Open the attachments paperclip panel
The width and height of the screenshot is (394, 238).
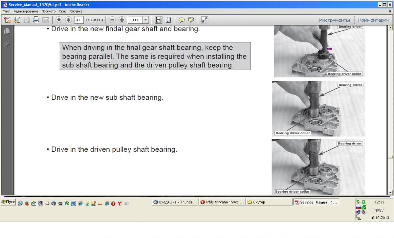7,43
